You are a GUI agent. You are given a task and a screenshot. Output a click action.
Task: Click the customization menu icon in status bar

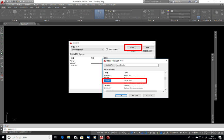coord(222,133)
